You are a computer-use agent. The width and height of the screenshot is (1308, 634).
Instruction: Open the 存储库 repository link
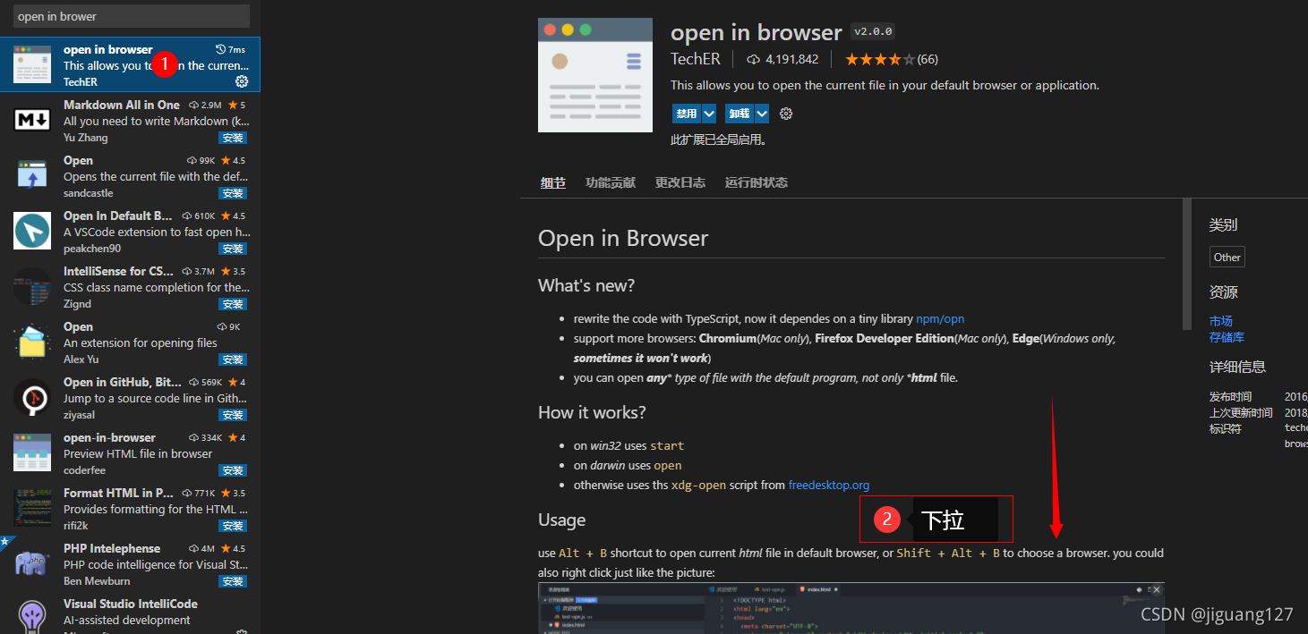tap(1227, 337)
